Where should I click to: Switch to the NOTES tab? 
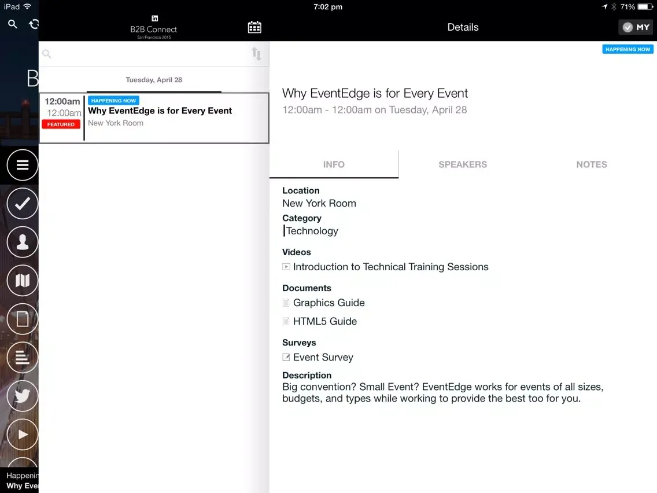[x=592, y=164]
